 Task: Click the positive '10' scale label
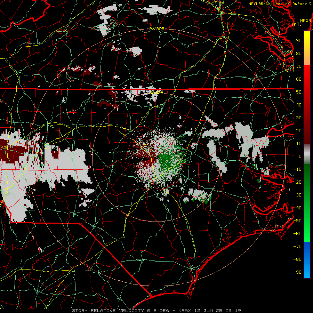coord(299,144)
